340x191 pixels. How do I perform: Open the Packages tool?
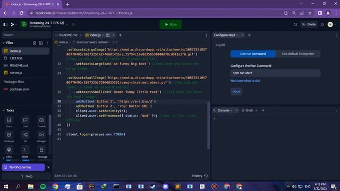coord(9,137)
